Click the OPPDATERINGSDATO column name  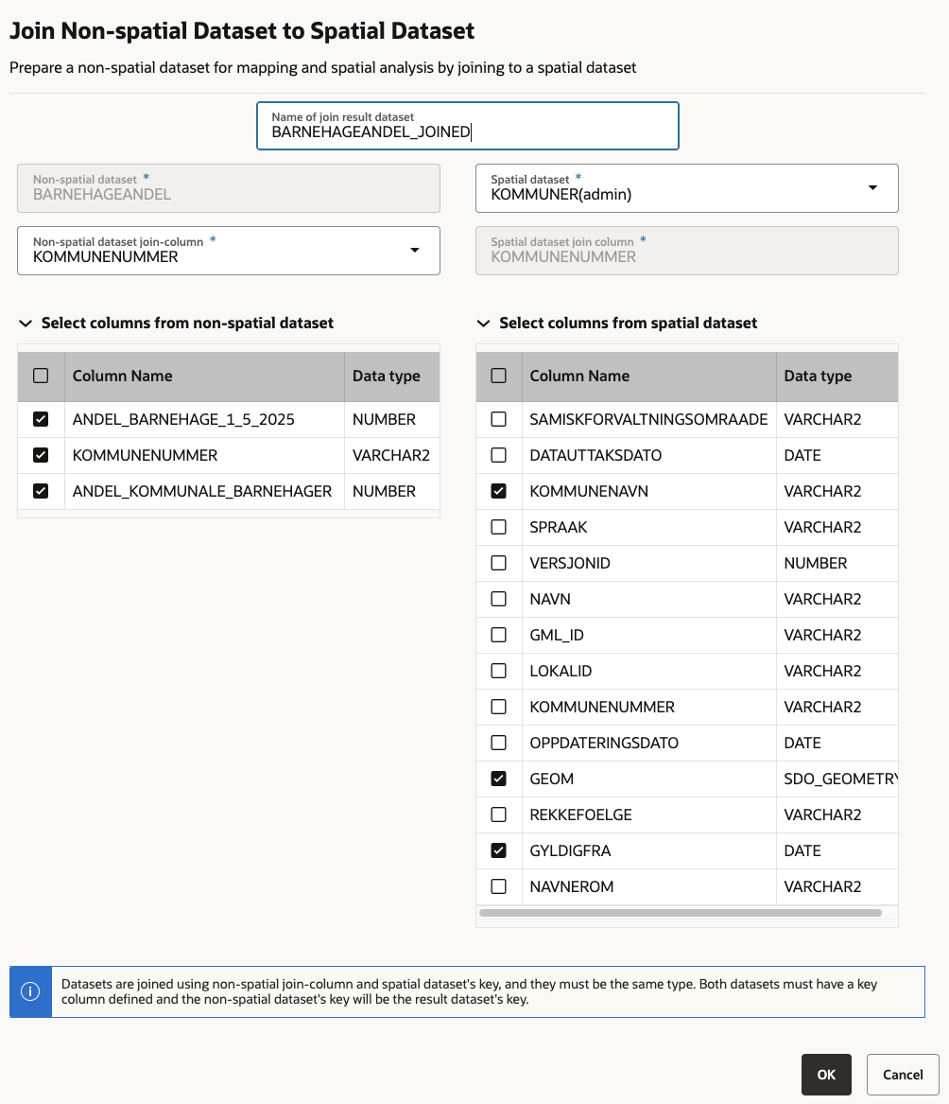point(604,743)
